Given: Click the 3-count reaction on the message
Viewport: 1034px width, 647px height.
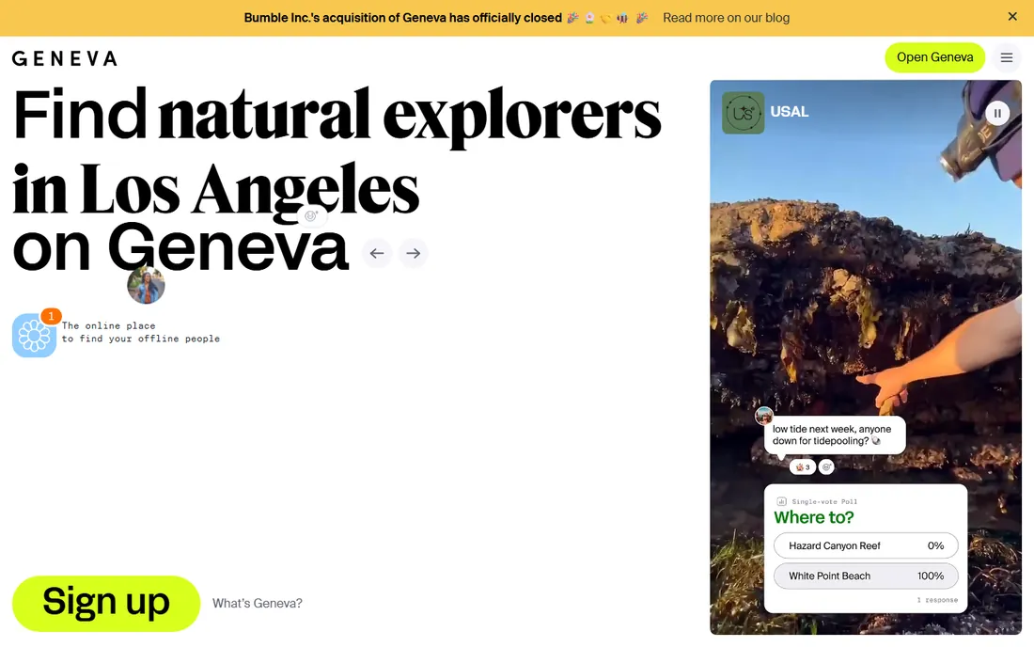Looking at the screenshot, I should coord(803,467).
